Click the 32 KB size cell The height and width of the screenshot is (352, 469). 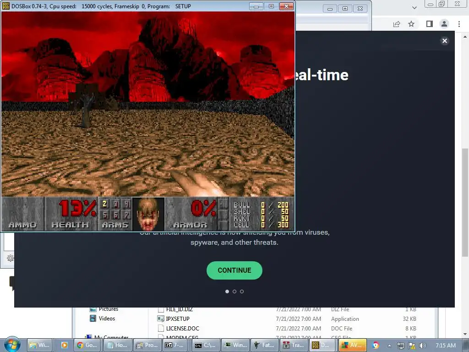tap(409, 319)
